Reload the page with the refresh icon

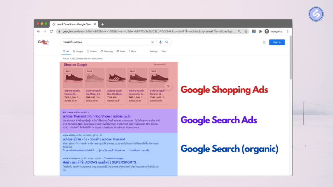pyautogui.click(x=51, y=31)
